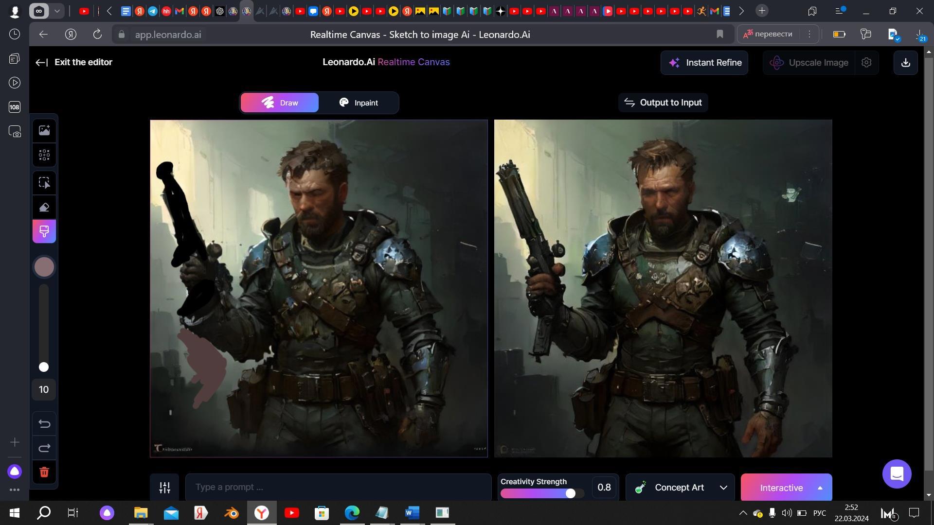Click the Instant Refine button
This screenshot has height=525, width=934.
[704, 63]
